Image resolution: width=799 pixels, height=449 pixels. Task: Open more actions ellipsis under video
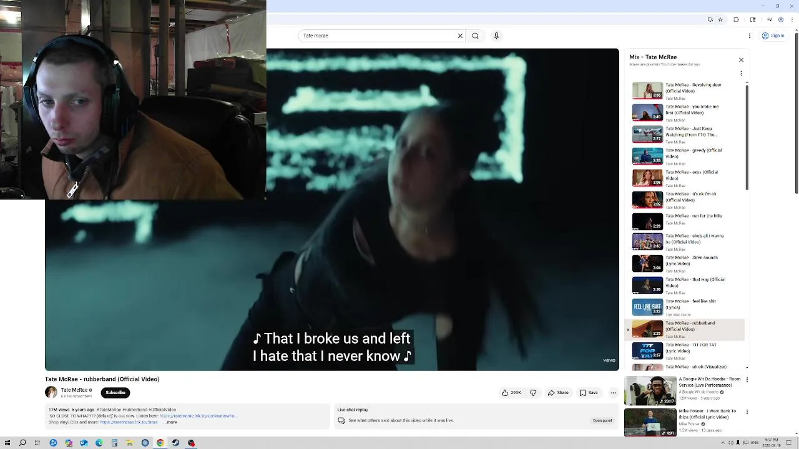click(614, 392)
